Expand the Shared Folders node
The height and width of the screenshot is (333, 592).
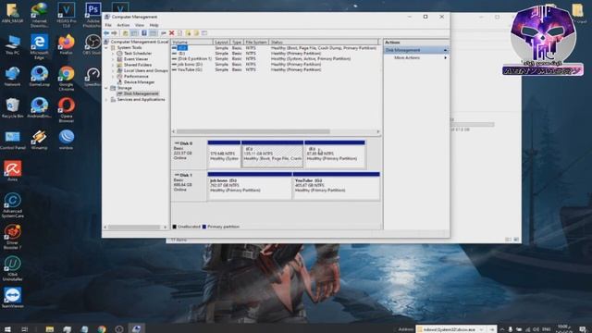113,65
